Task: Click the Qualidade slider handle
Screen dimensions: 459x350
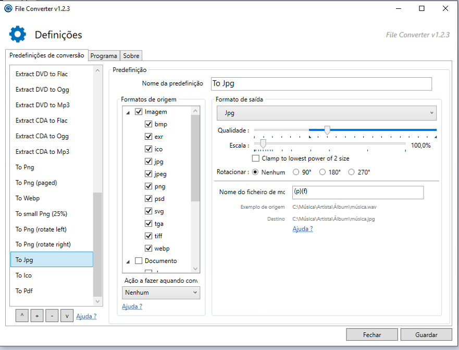Action: 327,130
